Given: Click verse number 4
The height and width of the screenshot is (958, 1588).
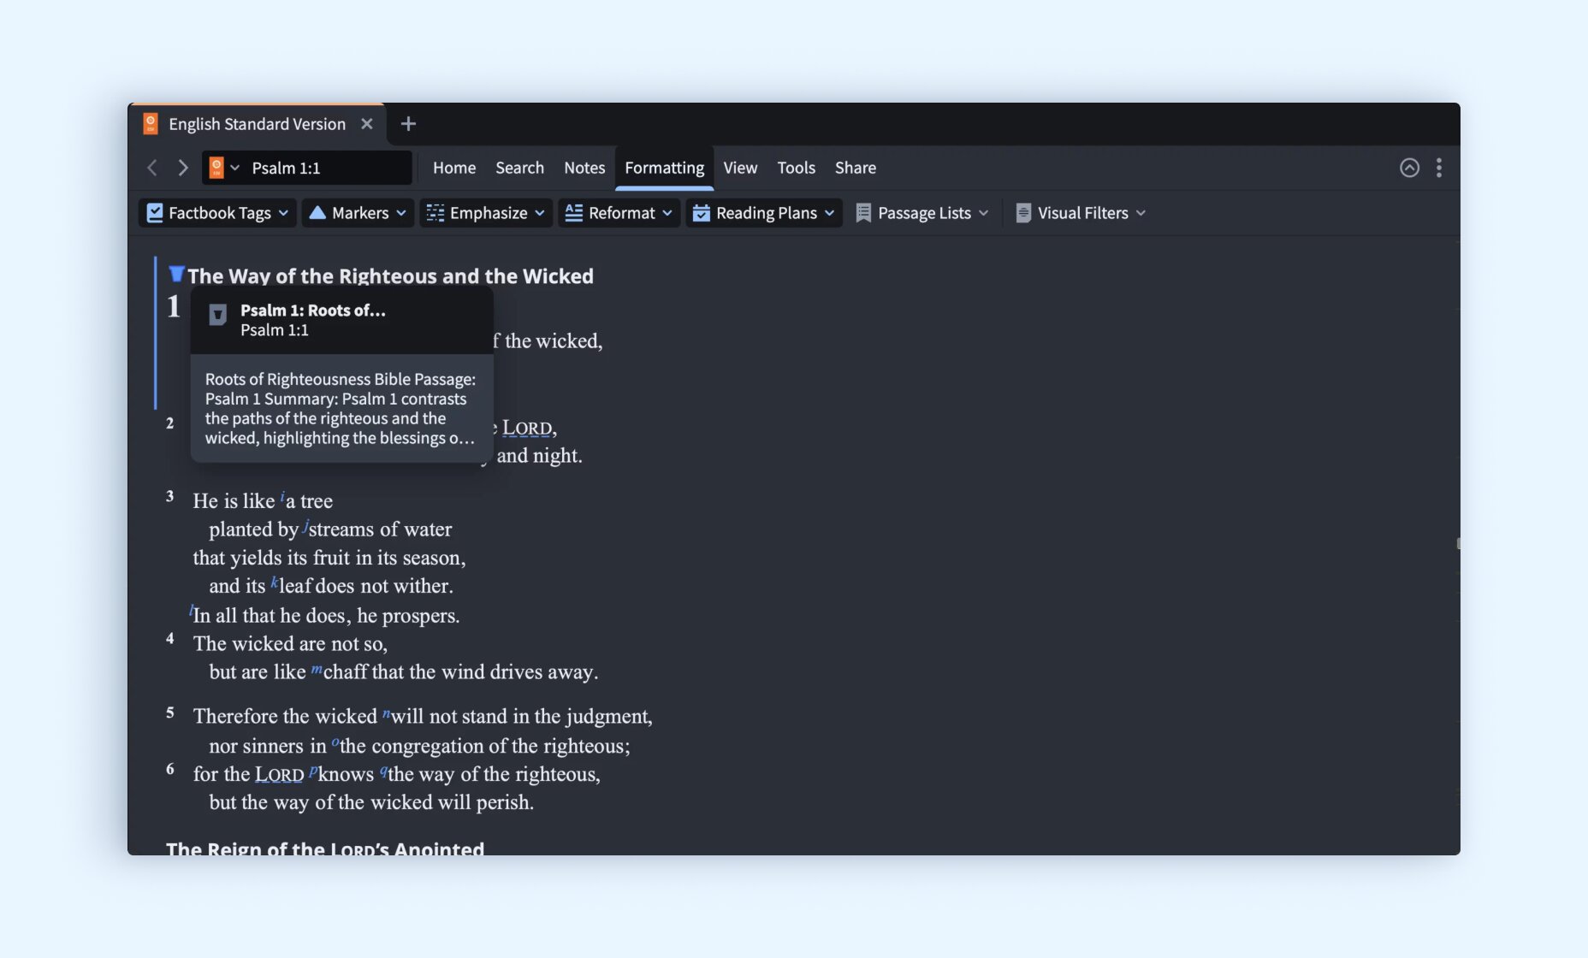Looking at the screenshot, I should coord(170,639).
